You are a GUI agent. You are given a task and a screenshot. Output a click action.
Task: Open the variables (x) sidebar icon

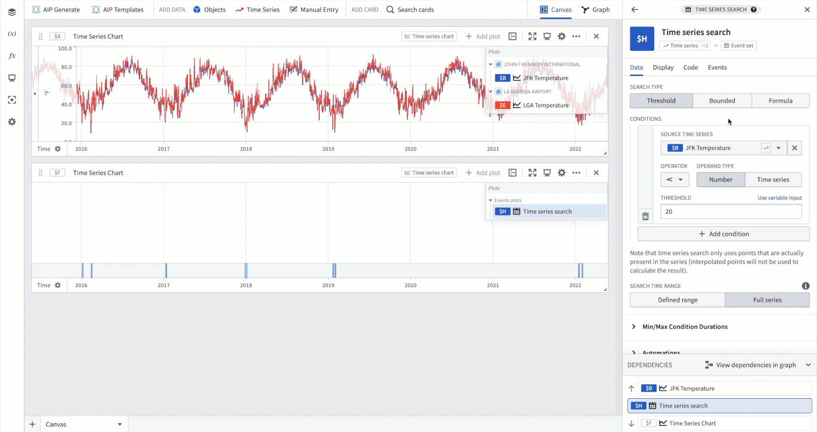12,34
